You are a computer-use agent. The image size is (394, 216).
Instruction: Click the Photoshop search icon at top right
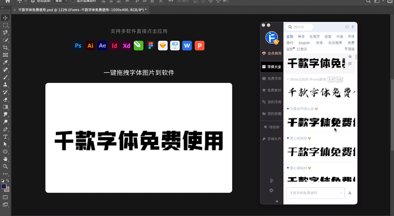coord(368,1)
